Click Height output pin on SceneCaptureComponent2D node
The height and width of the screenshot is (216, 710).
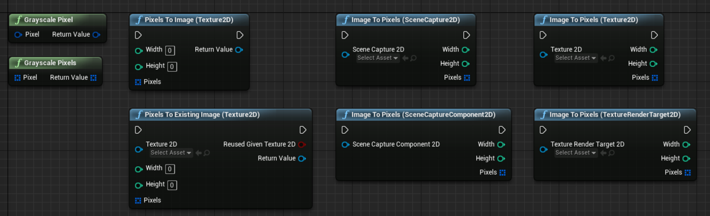pyautogui.click(x=501, y=159)
